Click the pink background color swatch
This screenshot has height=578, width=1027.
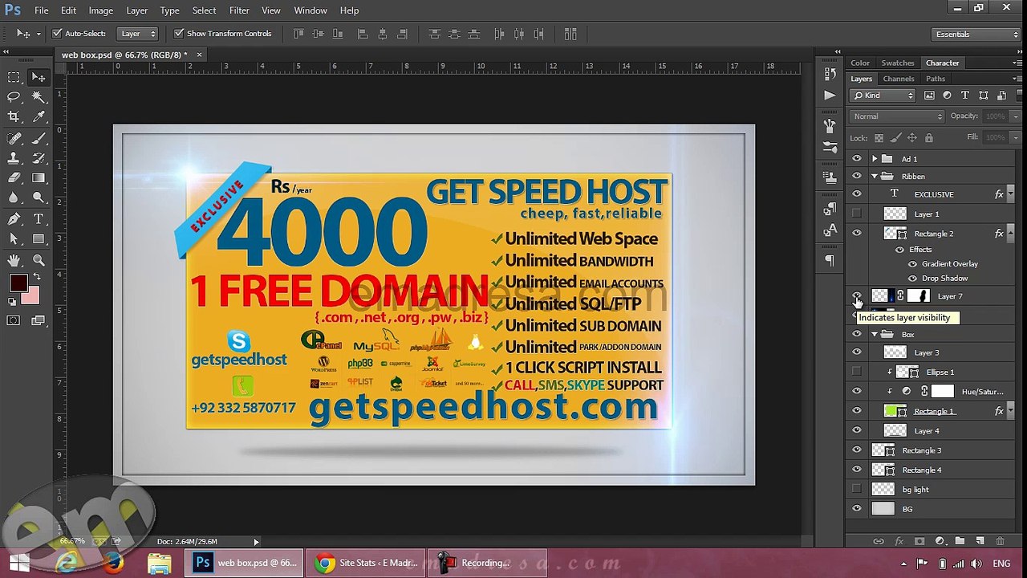pyautogui.click(x=31, y=298)
